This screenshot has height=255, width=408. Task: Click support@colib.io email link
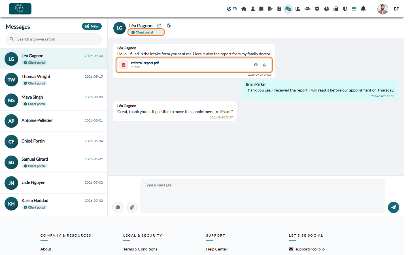pyautogui.click(x=310, y=249)
